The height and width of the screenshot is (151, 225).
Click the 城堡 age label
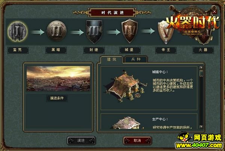pos(130,50)
